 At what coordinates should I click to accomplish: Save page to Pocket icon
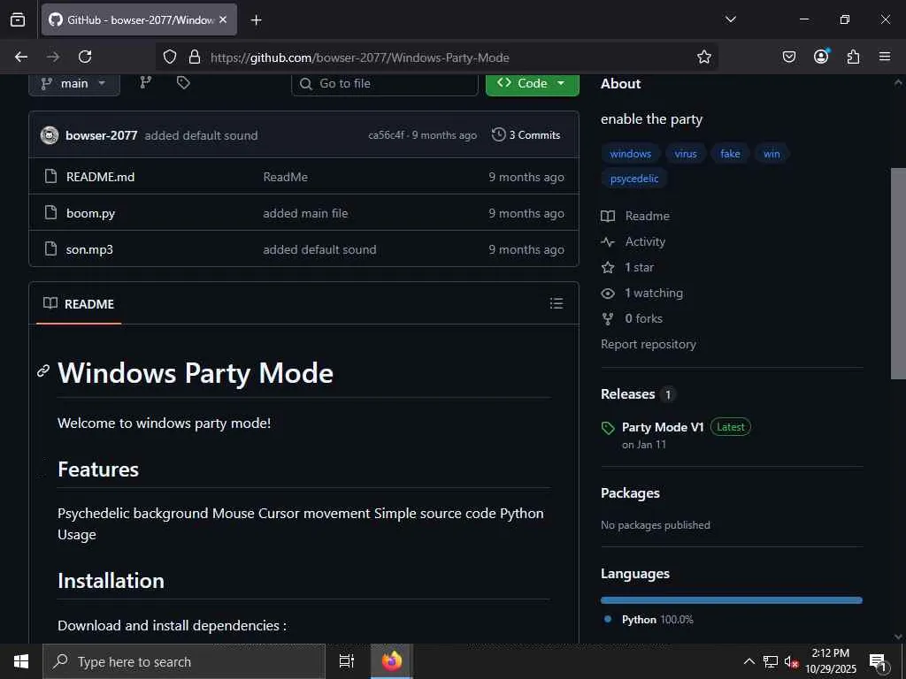[x=788, y=57]
